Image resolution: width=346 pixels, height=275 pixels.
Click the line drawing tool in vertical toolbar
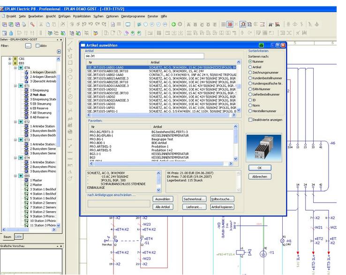[70, 43]
